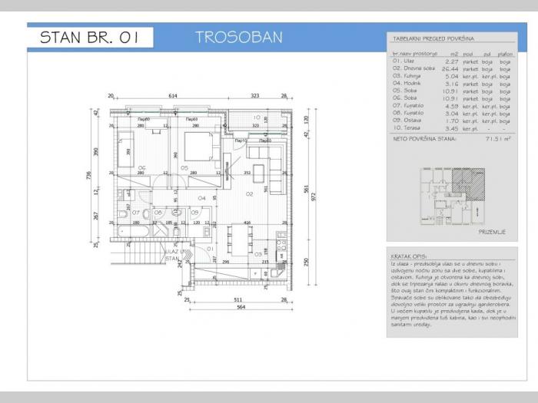
Task: Click the TROSOBAN heading
Action: 238,38
